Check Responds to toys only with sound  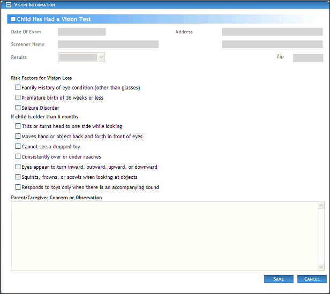click(18, 187)
